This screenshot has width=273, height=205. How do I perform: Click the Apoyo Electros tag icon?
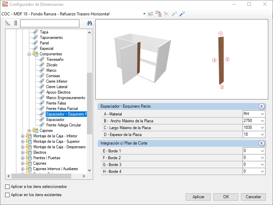click(x=42, y=92)
